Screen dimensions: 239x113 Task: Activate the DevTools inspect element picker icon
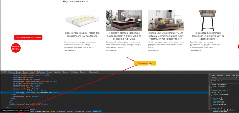[x=2, y=72]
